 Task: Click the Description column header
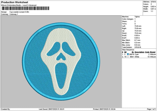pyautogui.click(x=139, y=52)
